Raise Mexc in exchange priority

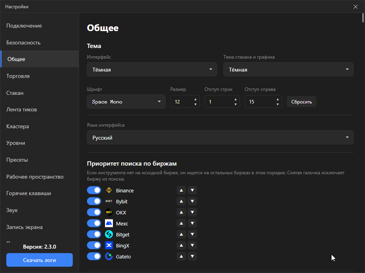click(x=181, y=223)
